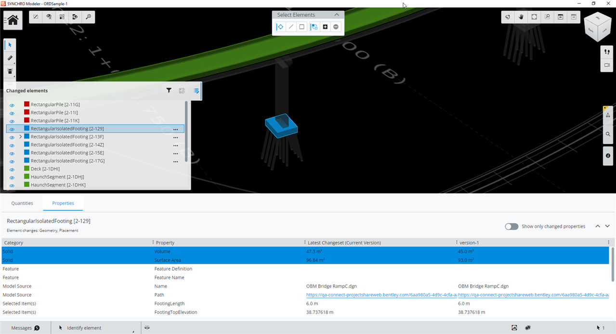Hide RectangularPile [2-11G] with its eye toggle

point(11,104)
